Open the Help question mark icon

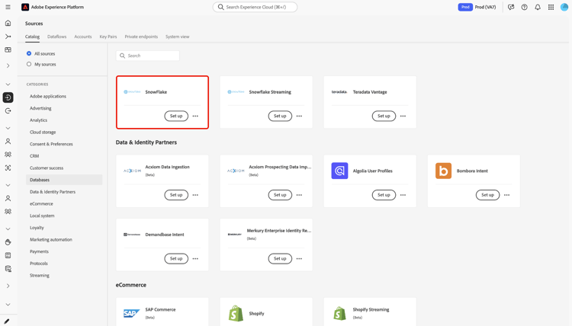pyautogui.click(x=524, y=7)
